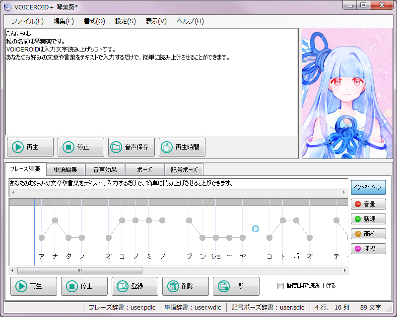
Task: Select accent node above ト in コトバオ
Action: tap(283, 220)
